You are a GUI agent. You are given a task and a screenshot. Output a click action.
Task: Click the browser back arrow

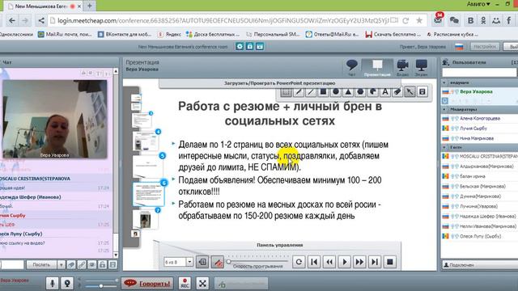pos(12,21)
